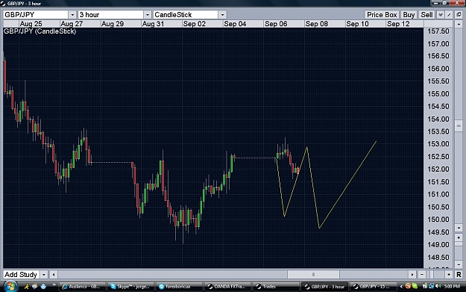This screenshot has height=292, width=466.
Task: Click the vertical zoom minus button
Action: [459, 264]
